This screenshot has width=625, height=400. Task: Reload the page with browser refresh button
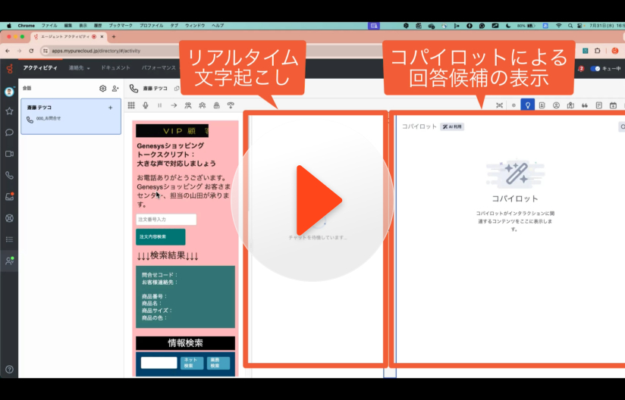31,51
